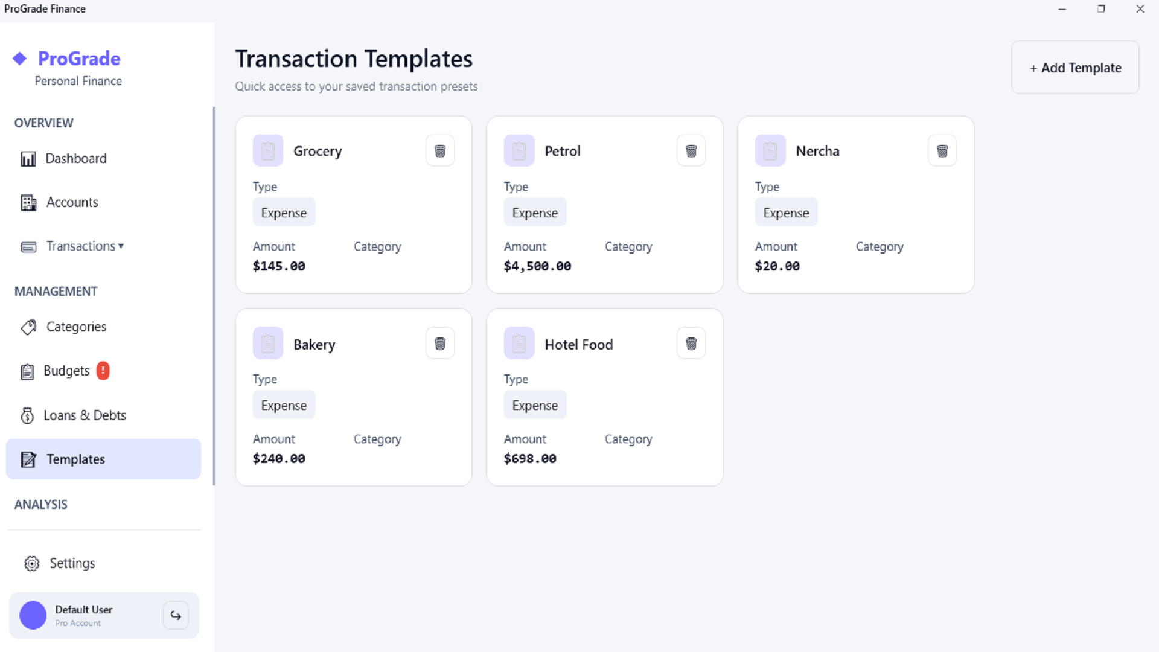Click the ProGrade diamond logo

pyautogui.click(x=19, y=58)
